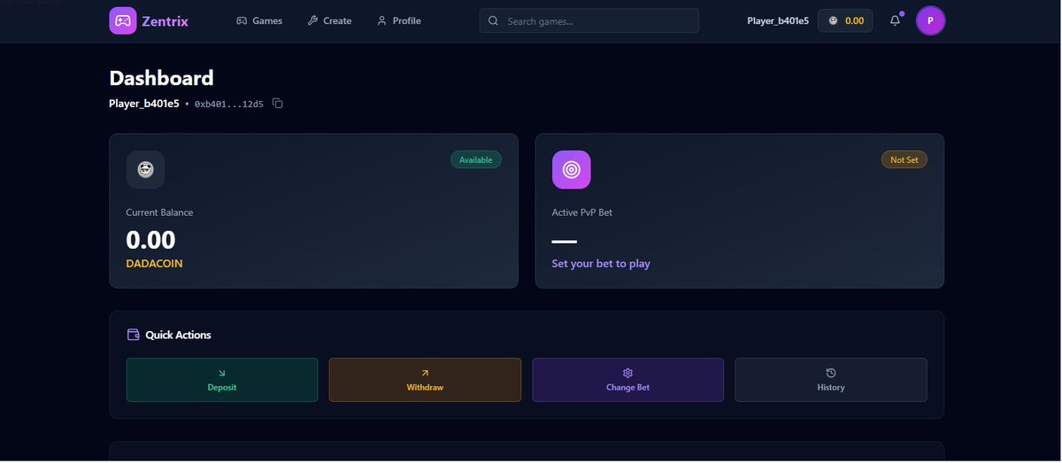This screenshot has height=463, width=1062.
Task: Click Set your bet to play link
Action: pos(601,264)
